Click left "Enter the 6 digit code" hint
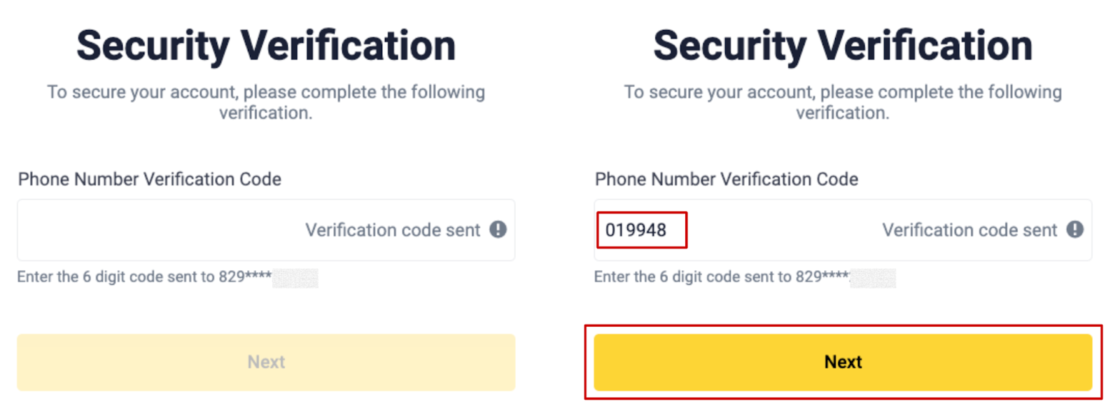The image size is (1120, 415). [115, 277]
